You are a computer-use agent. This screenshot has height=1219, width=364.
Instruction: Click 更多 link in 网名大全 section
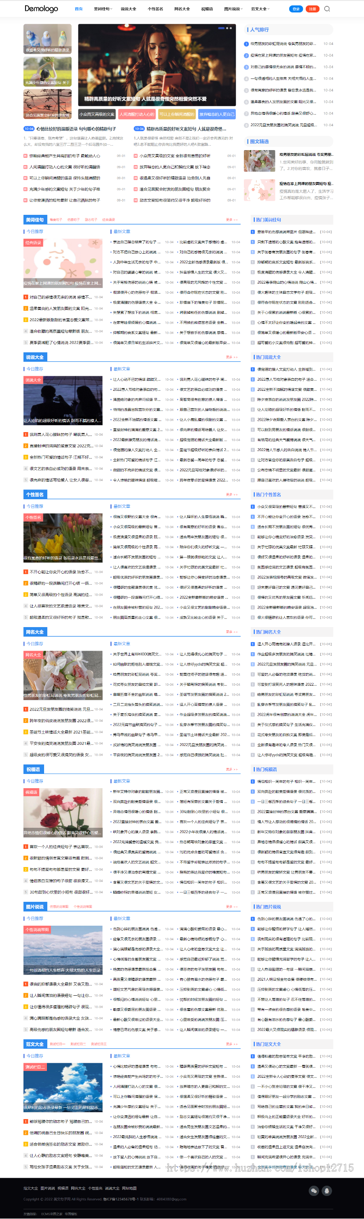pos(231,632)
